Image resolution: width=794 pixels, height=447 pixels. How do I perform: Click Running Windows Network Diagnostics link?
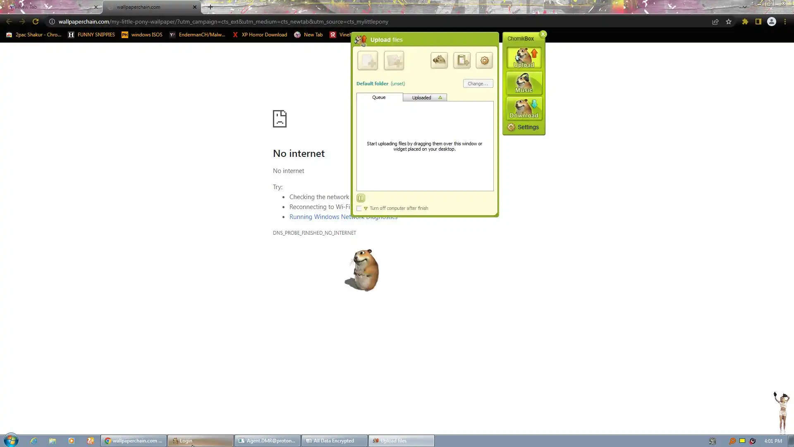tap(318, 217)
